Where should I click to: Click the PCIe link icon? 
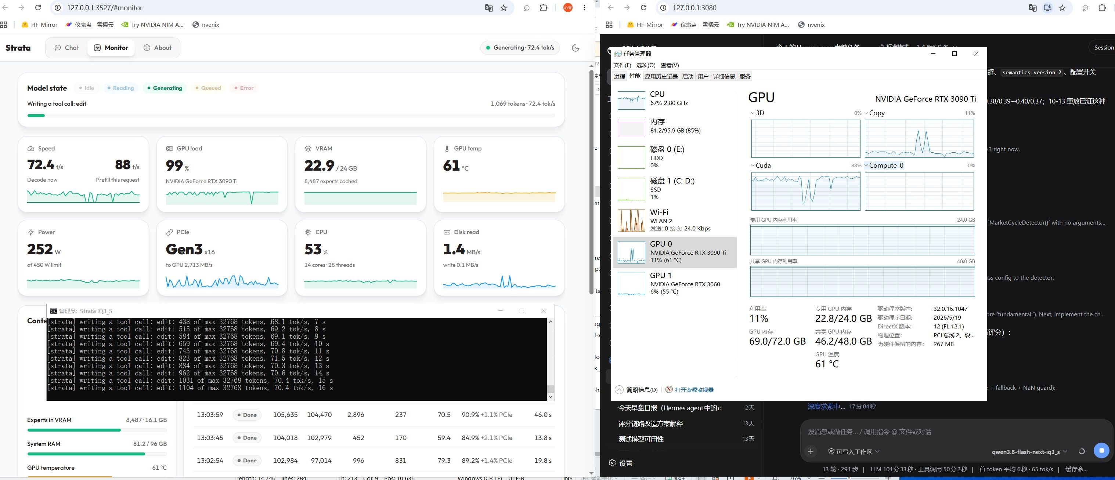tap(170, 232)
